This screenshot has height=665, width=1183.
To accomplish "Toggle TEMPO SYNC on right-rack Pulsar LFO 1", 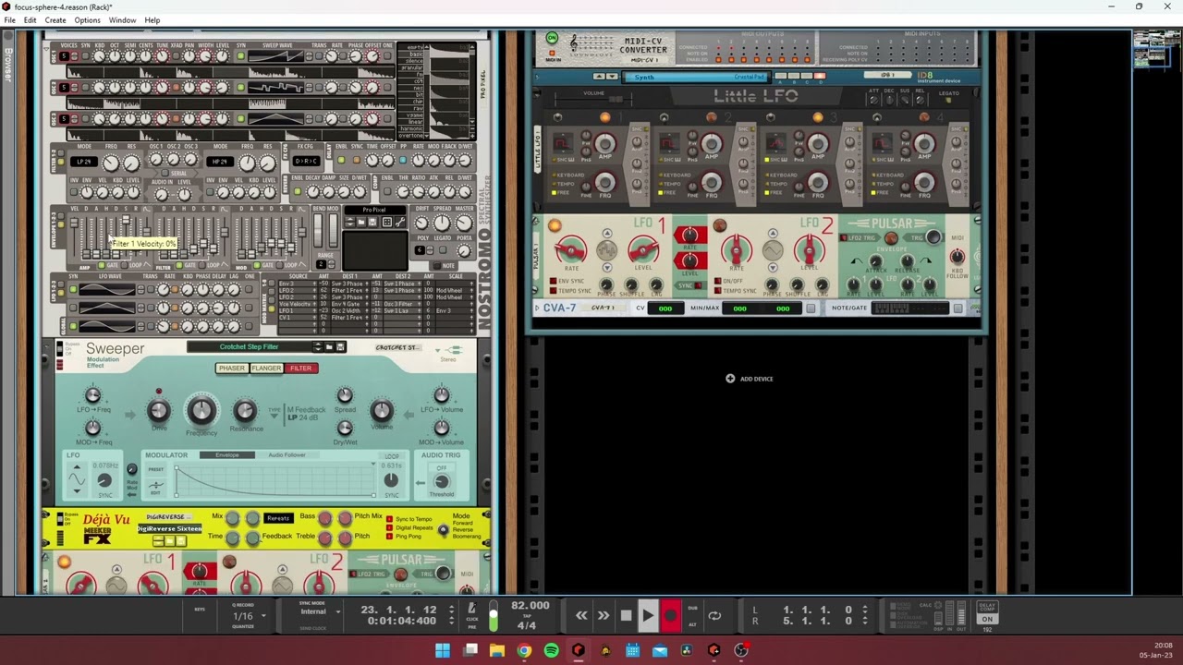I will tap(554, 291).
